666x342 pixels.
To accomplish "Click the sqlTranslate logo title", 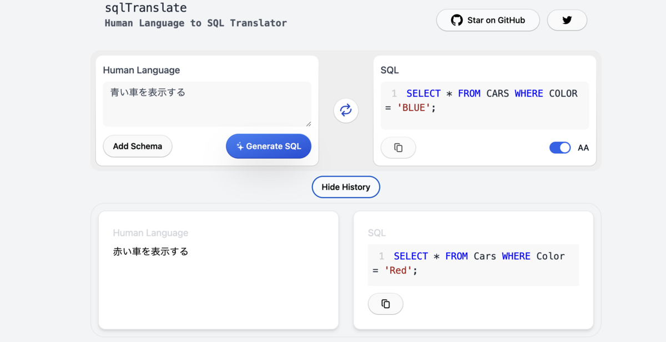I will click(x=145, y=8).
